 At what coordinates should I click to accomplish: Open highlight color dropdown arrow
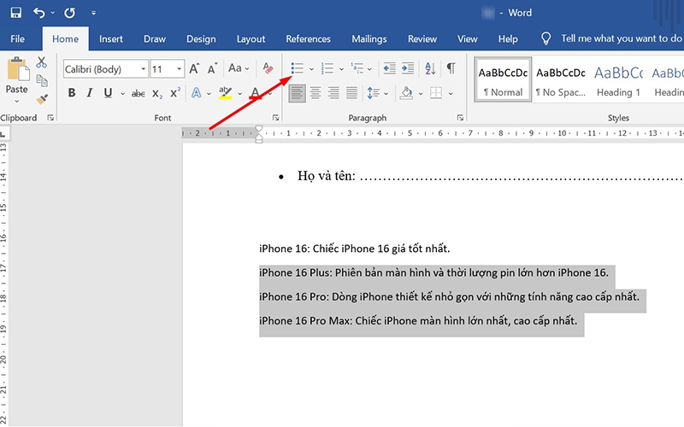240,93
